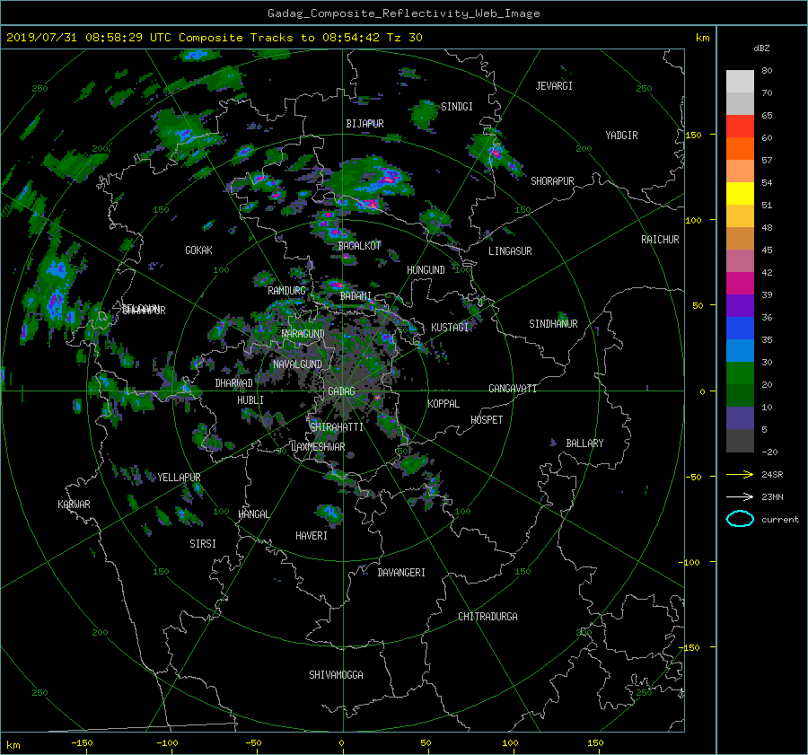Click the DHARWAD city label
Image resolution: width=808 pixels, height=755 pixels.
click(234, 383)
